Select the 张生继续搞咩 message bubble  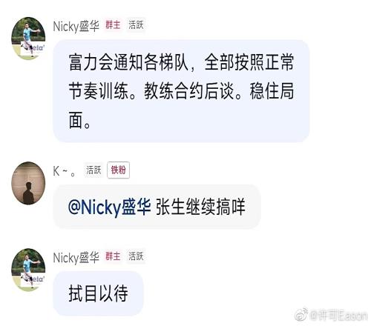click(157, 207)
